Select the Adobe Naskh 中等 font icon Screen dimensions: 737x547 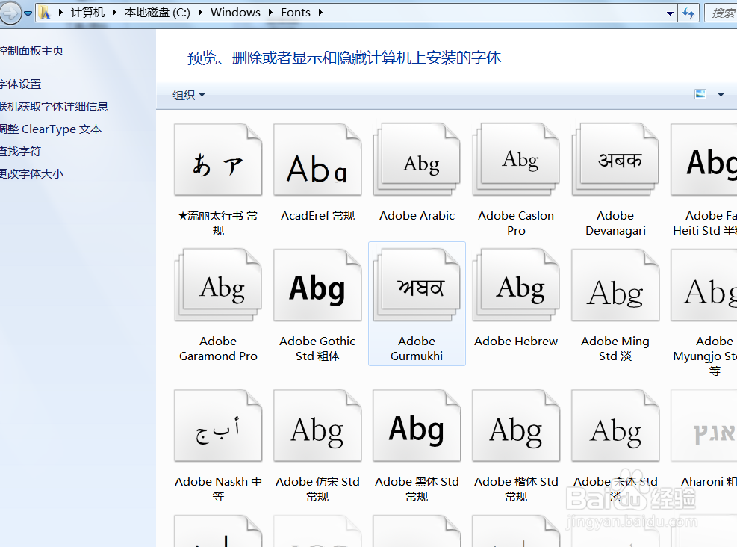pos(218,426)
